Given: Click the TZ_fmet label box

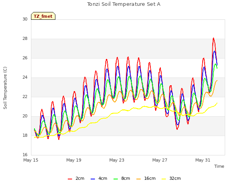Looking at the screenshot, I should pyautogui.click(x=43, y=16).
